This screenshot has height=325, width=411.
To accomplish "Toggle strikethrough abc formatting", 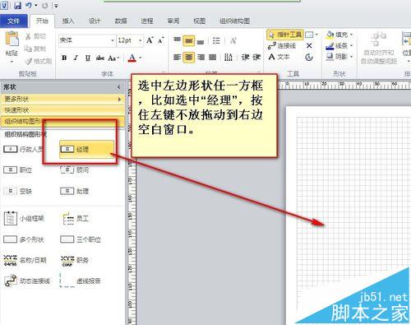I will [x=99, y=58].
